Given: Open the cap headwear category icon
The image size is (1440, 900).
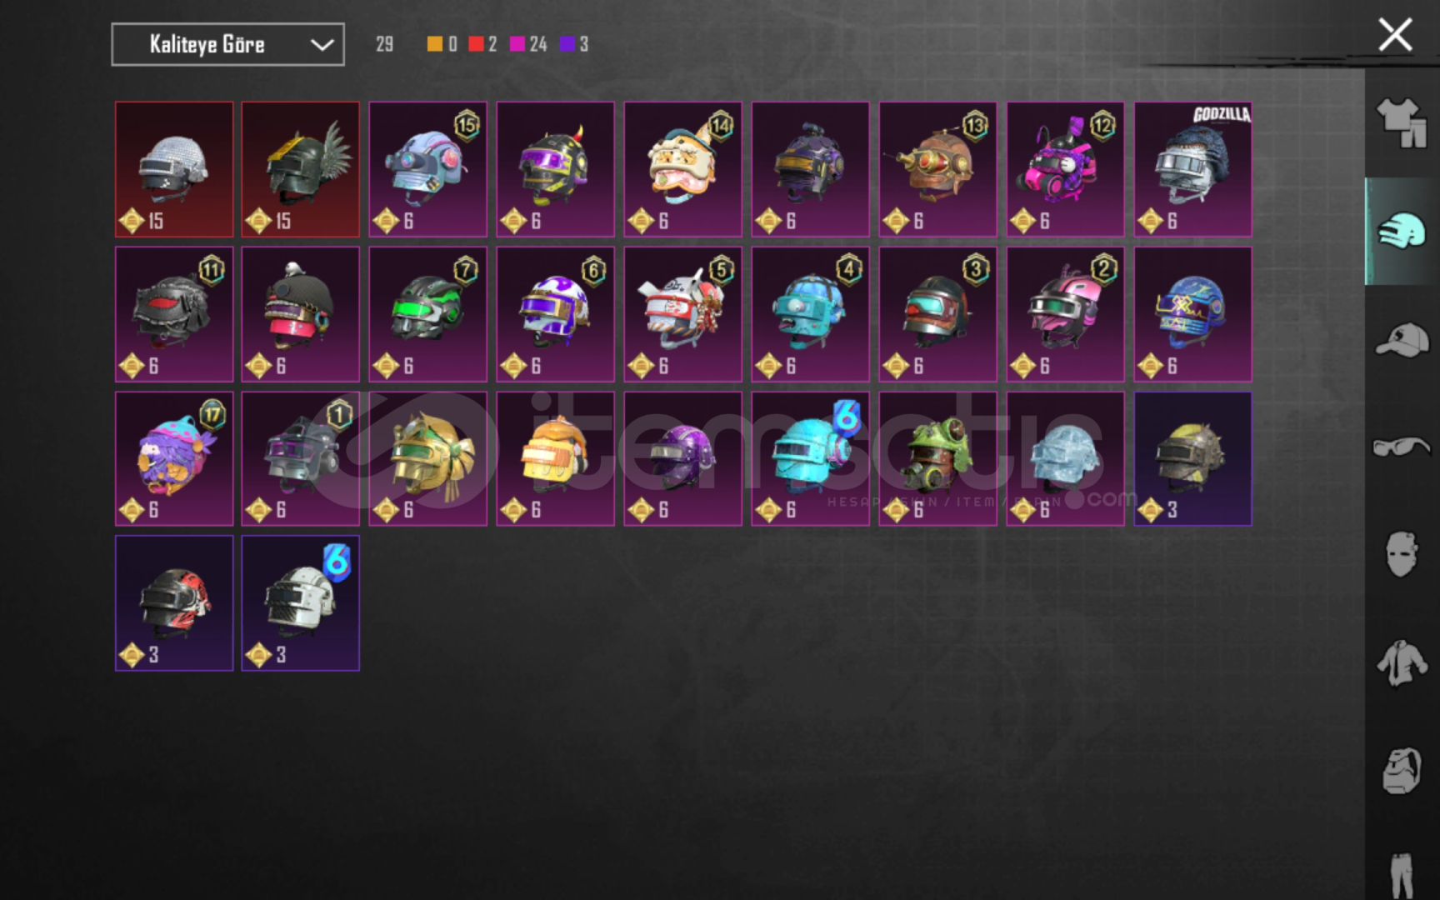Looking at the screenshot, I should [1402, 340].
